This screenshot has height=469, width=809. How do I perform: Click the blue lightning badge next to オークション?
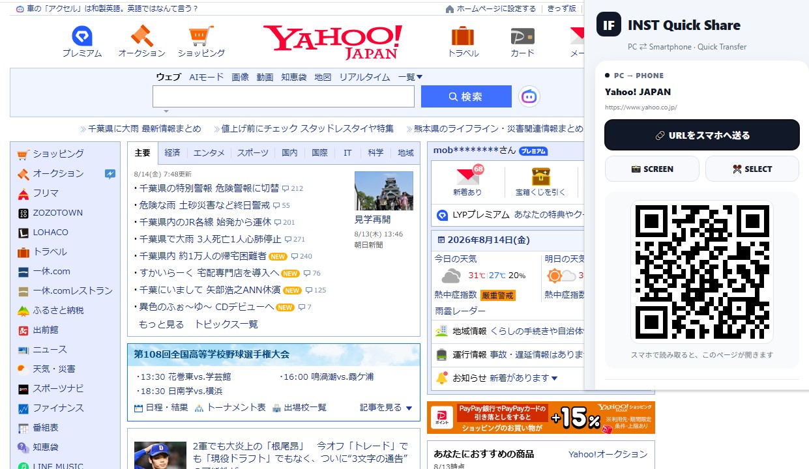(110, 174)
